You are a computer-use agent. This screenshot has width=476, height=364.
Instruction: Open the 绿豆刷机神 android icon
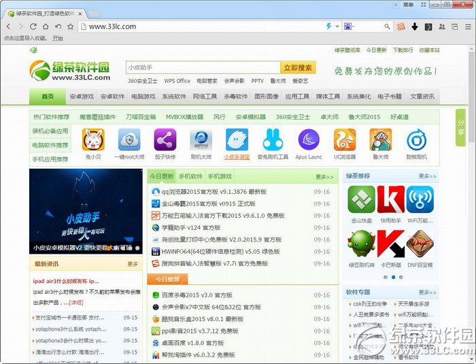(x=361, y=244)
